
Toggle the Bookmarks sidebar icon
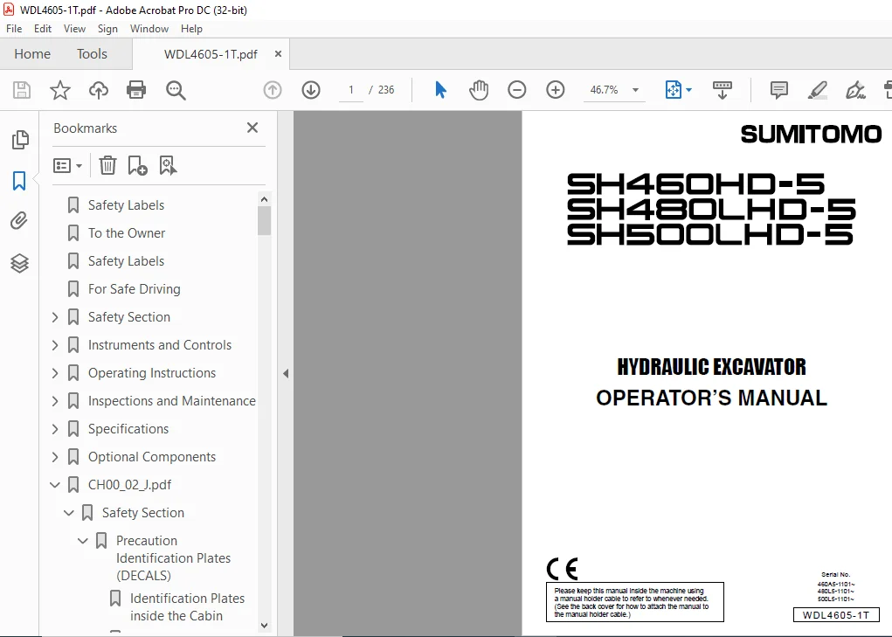[19, 181]
